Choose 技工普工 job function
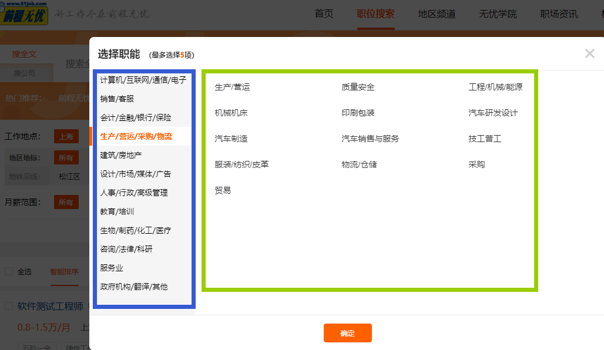604x350 pixels. tap(485, 139)
